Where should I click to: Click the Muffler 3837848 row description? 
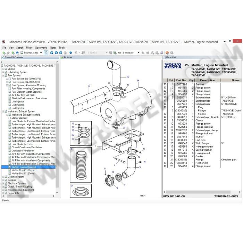(200, 137)
